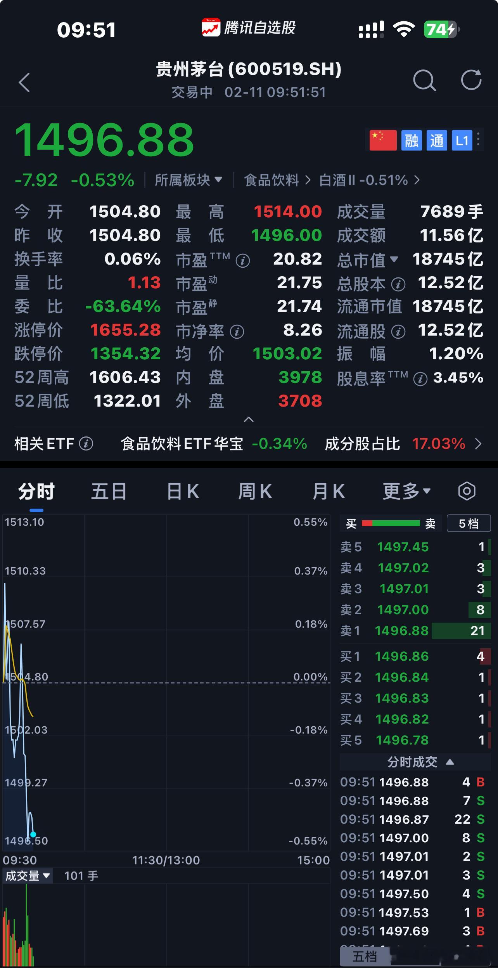498x968 pixels.
Task: Open 食品饮料 sector link
Action: (x=277, y=180)
